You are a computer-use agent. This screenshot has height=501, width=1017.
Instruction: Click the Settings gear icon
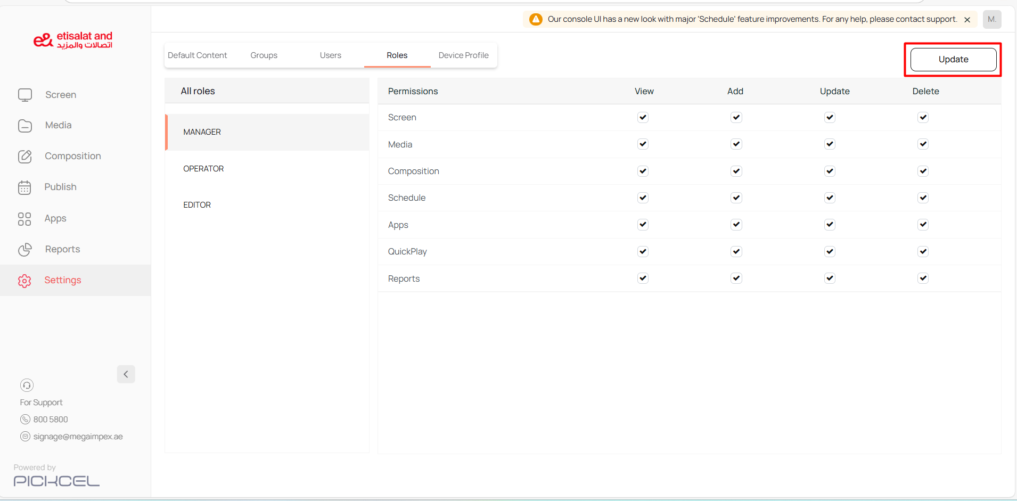(x=24, y=281)
